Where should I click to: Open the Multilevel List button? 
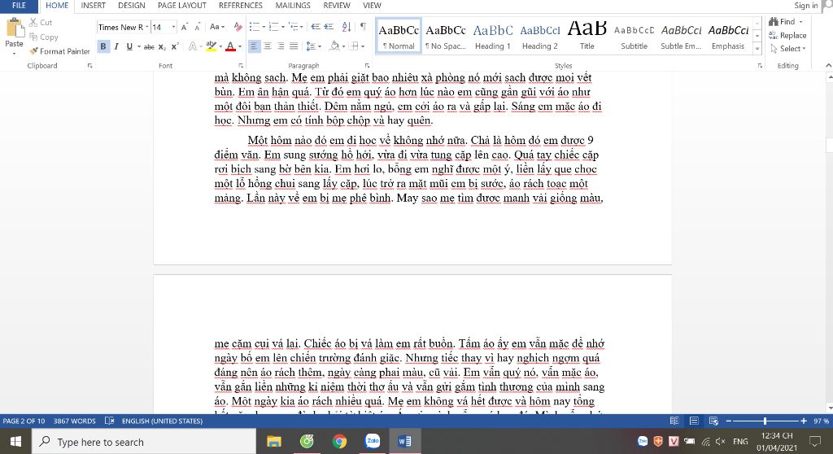pos(294,27)
